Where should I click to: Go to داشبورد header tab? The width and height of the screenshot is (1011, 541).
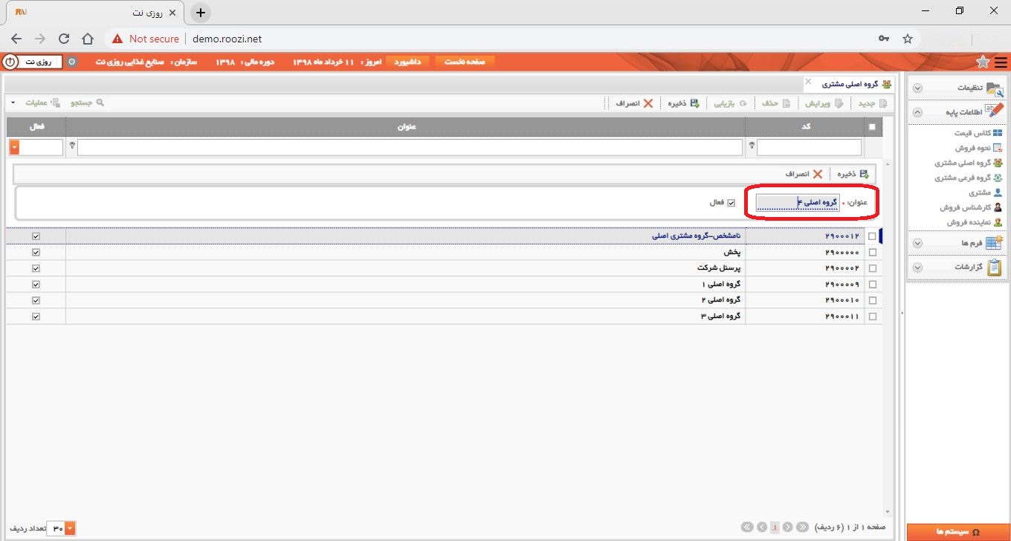[x=407, y=62]
